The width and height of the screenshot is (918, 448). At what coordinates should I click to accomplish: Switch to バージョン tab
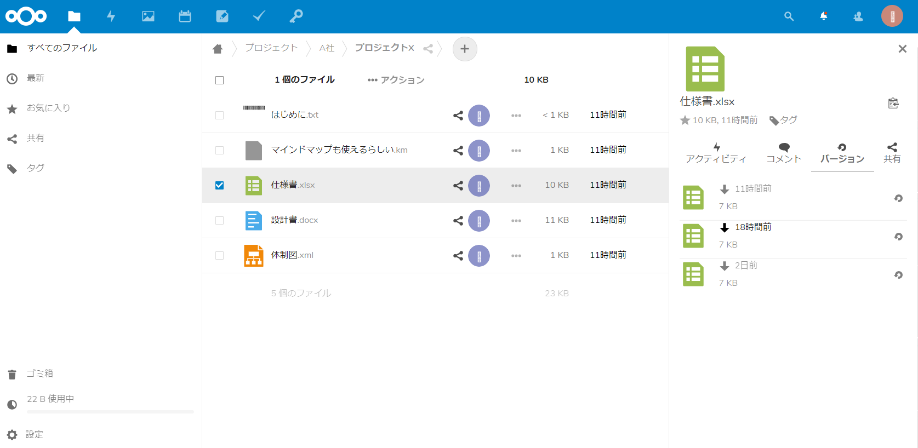pyautogui.click(x=842, y=153)
